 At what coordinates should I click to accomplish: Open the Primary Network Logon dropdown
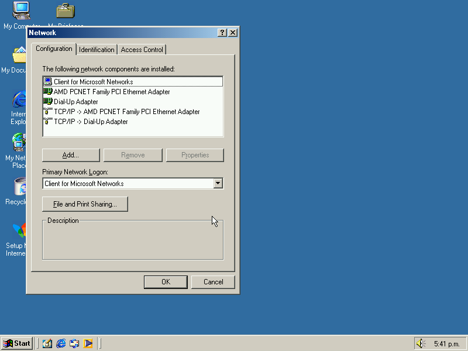tap(218, 183)
